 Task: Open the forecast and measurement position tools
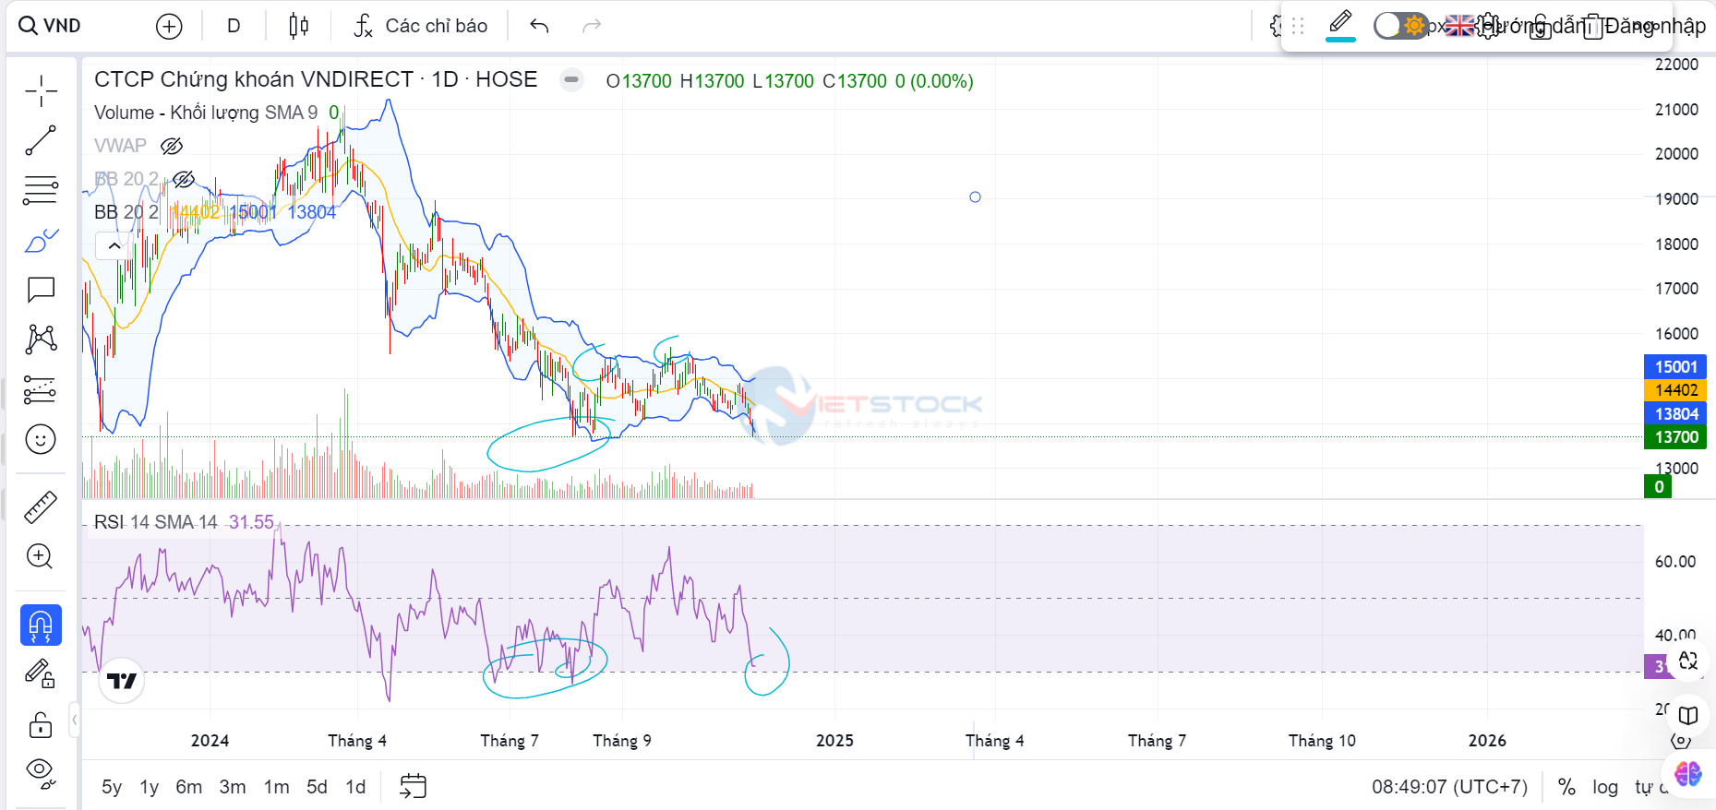(41, 389)
